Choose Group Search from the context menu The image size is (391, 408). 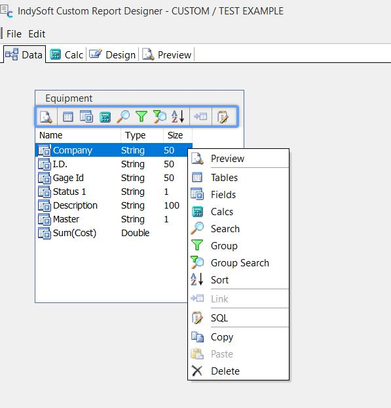238,263
